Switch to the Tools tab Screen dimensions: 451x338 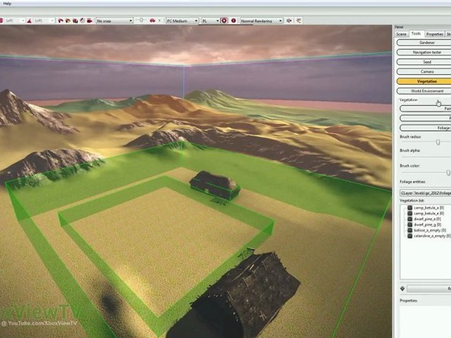pos(416,34)
